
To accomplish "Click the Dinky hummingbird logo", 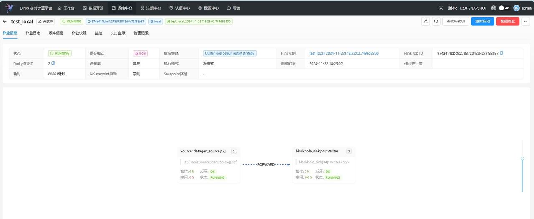I will [10, 8].
